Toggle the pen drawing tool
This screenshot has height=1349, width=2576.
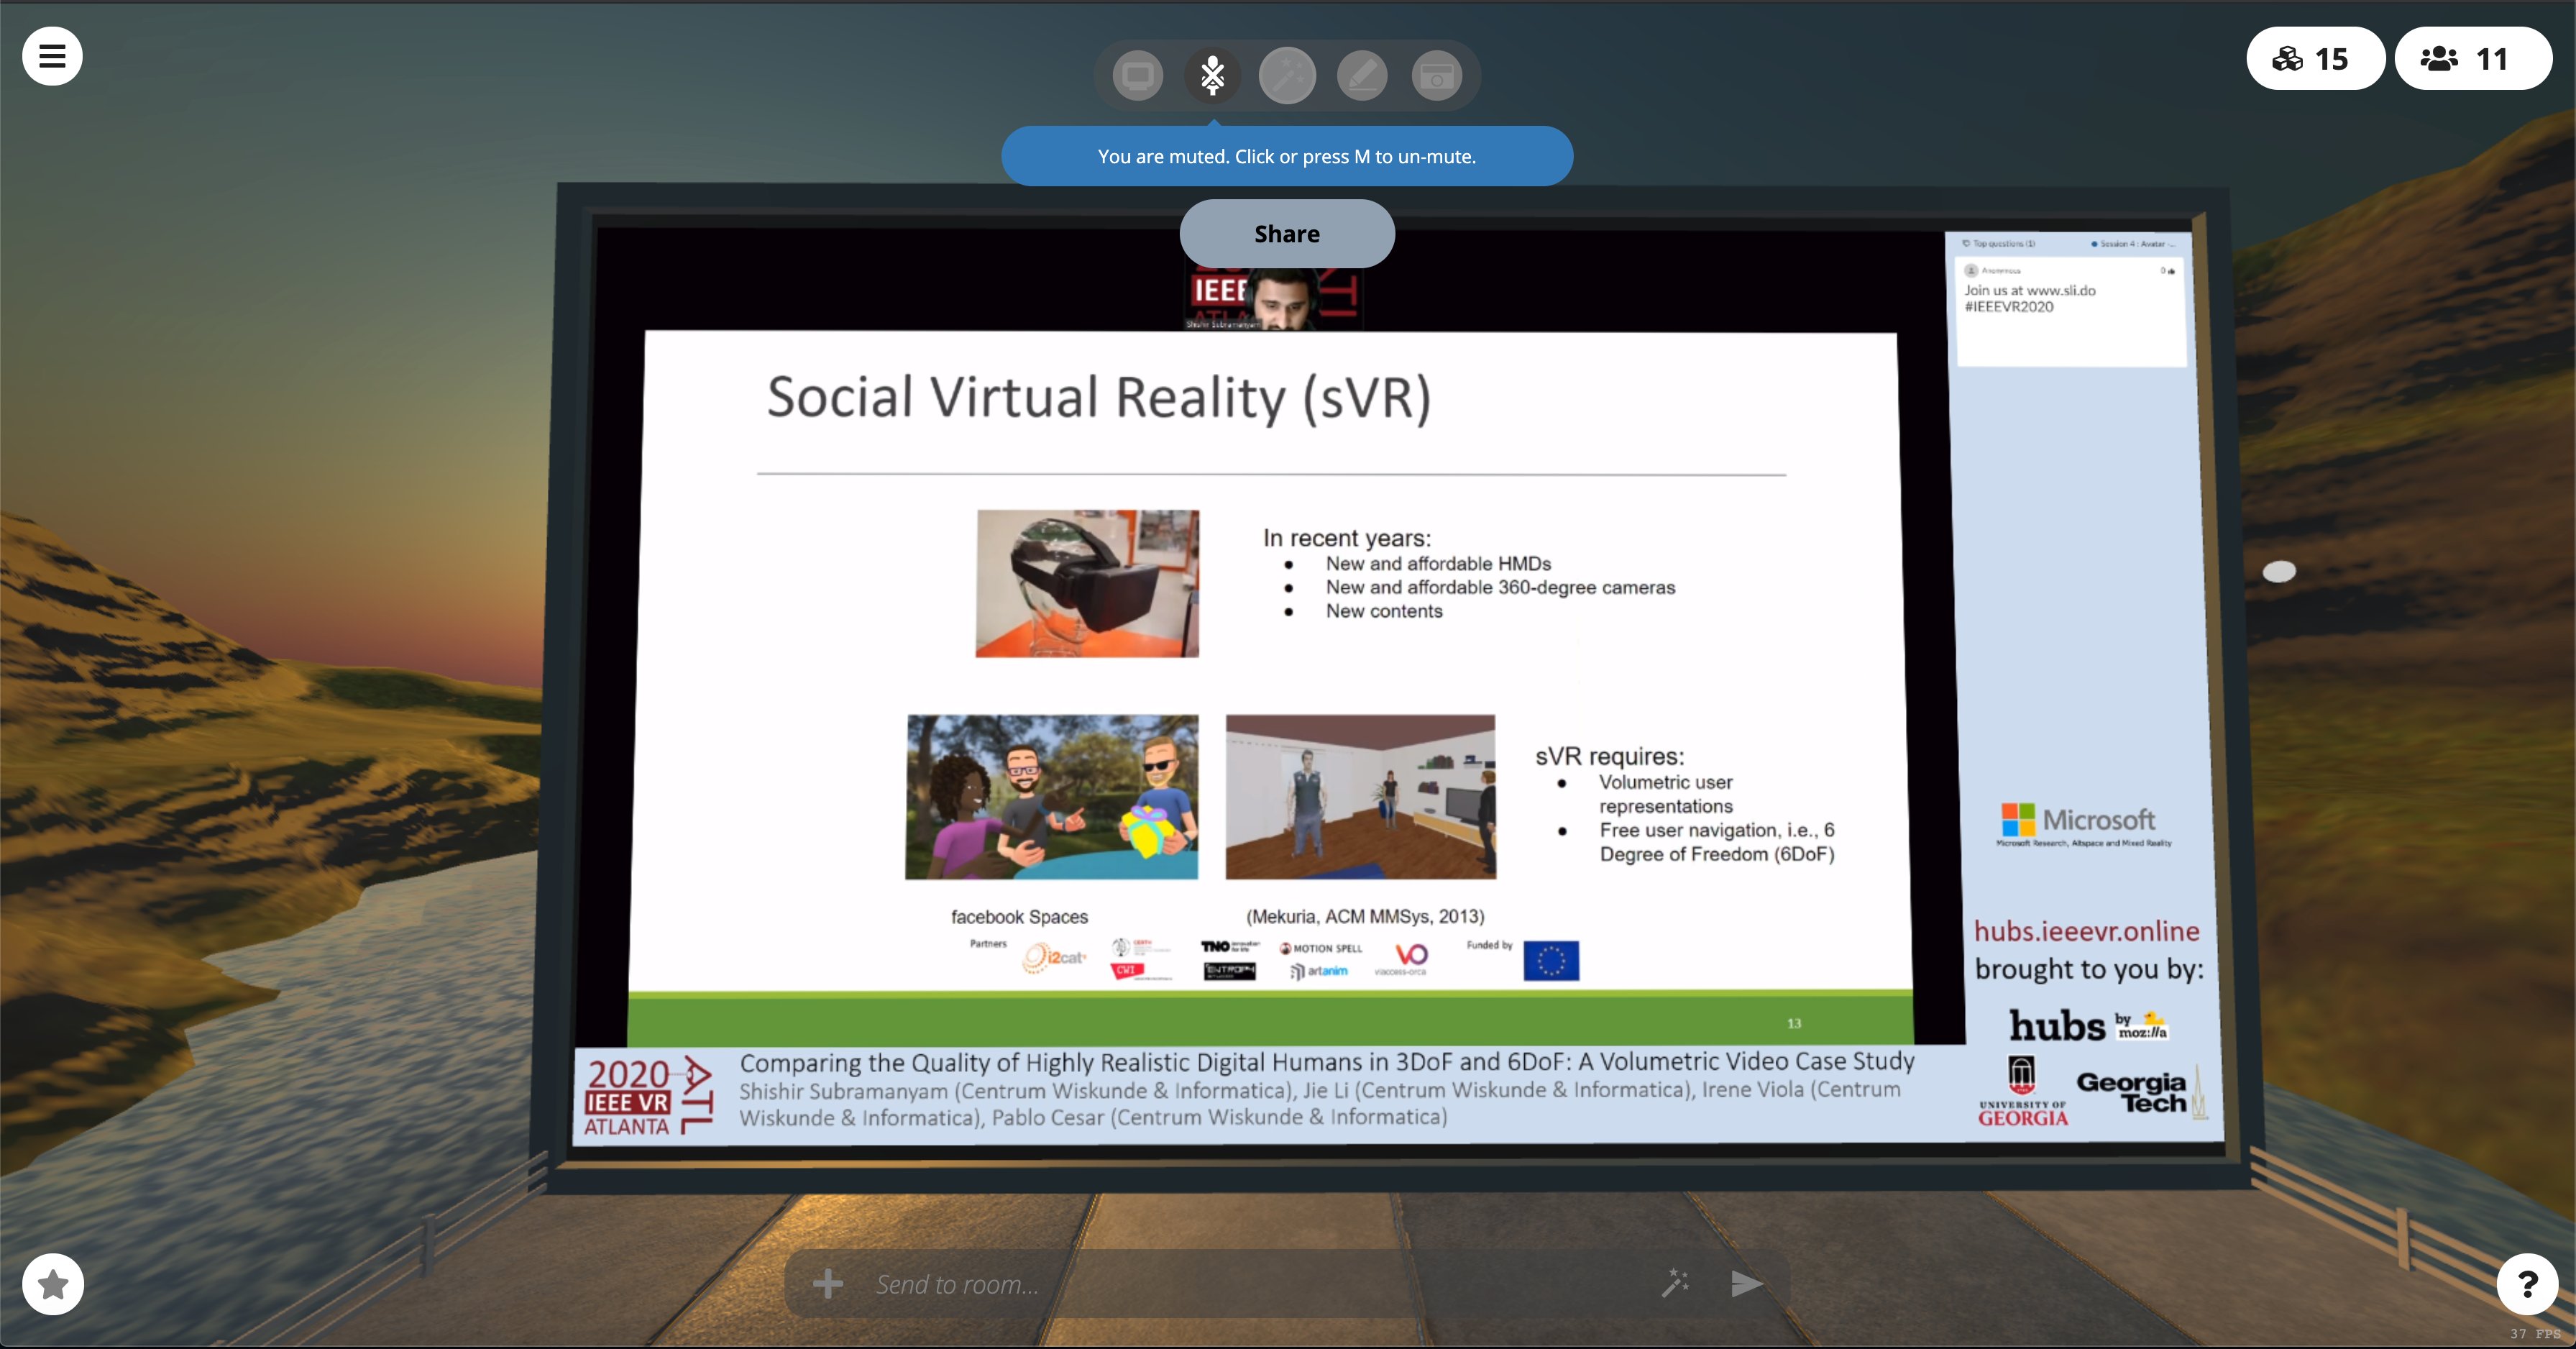1362,76
